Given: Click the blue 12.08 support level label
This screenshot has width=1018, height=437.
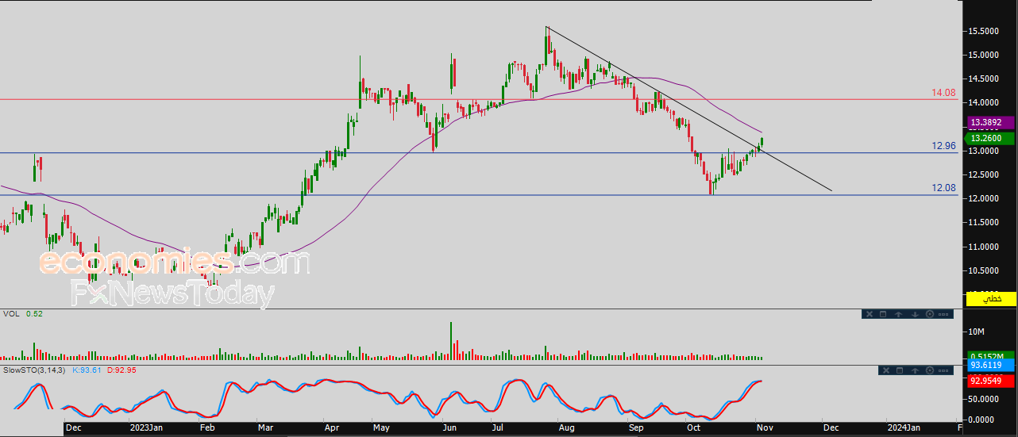Looking at the screenshot, I should coord(944,188).
